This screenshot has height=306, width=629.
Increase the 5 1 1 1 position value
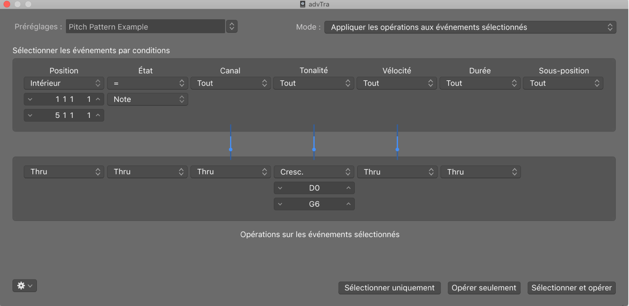pyautogui.click(x=98, y=115)
